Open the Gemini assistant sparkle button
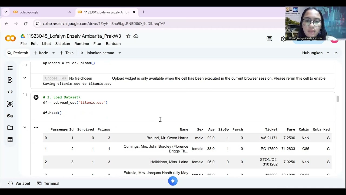The width and height of the screenshot is (346, 195). 173,181
